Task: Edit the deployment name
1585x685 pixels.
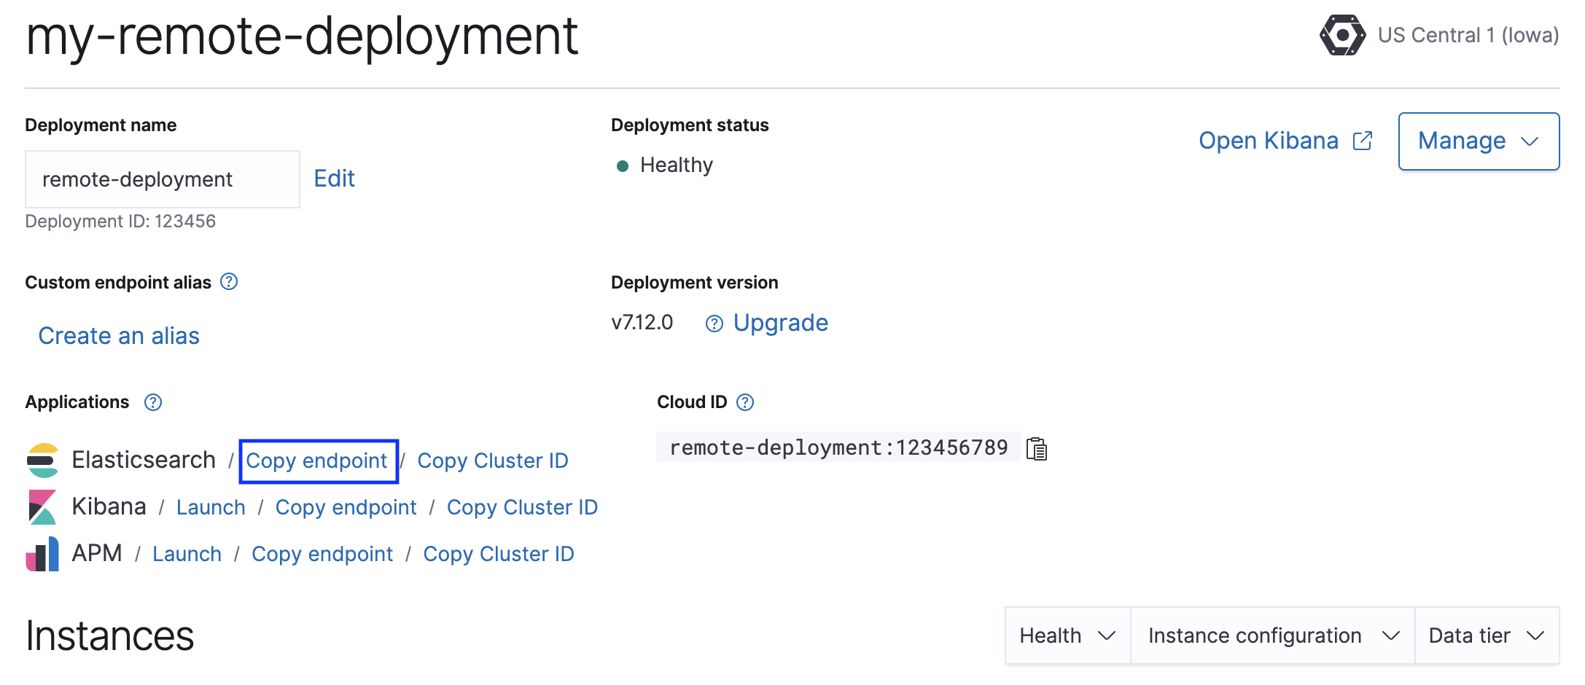Action: 334,179
